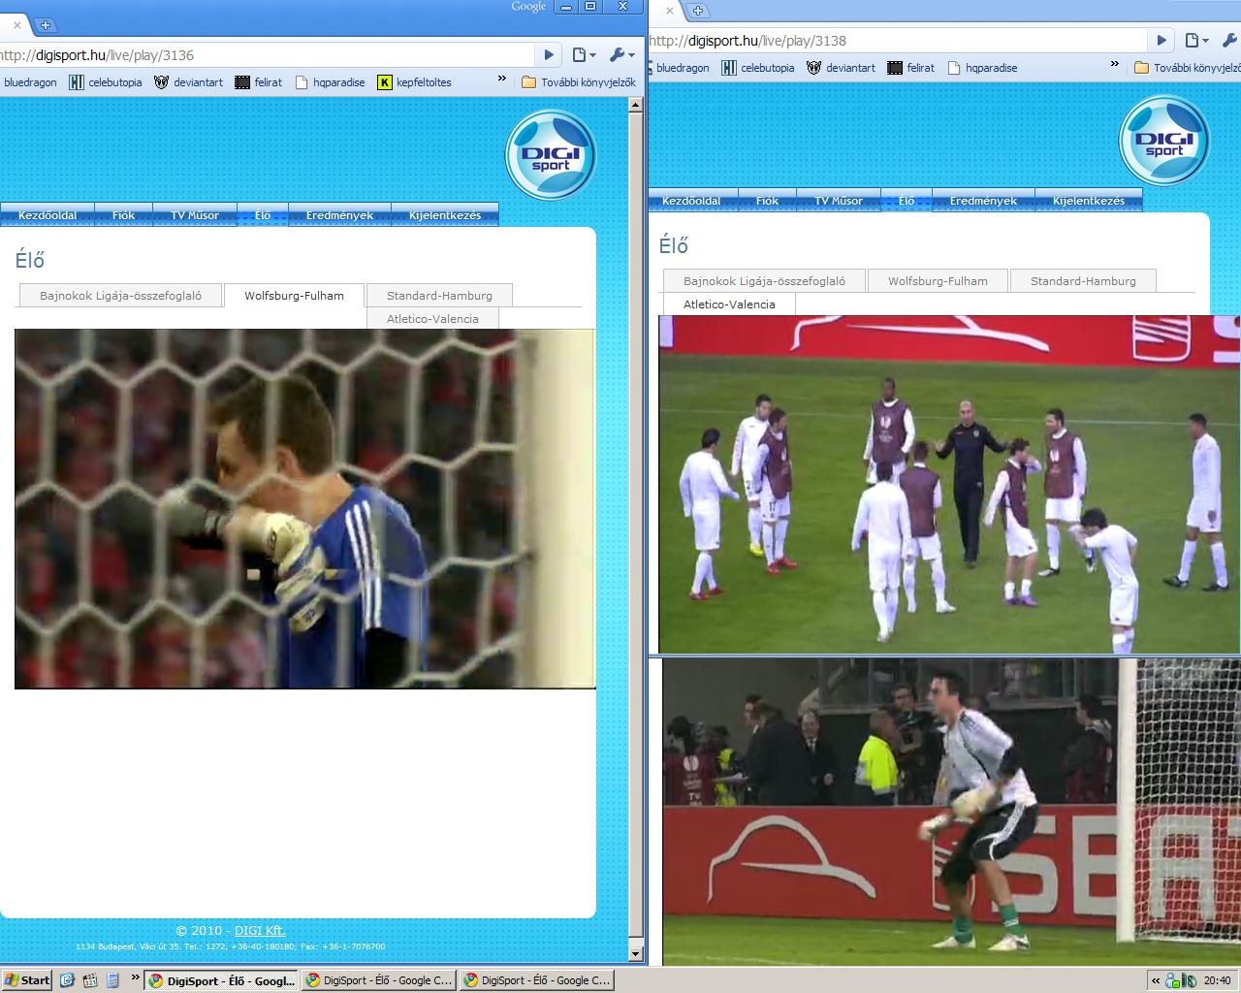Expand hidden bookmarks chevron in the left browser
1241x993 pixels.
pos(501,80)
